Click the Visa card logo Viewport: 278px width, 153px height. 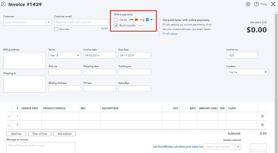pyautogui.click(x=131, y=20)
